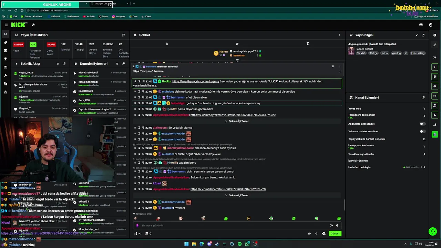Click the gavel moderation icon next to Kick logo
The width and height of the screenshot is (441, 248).
point(33,25)
